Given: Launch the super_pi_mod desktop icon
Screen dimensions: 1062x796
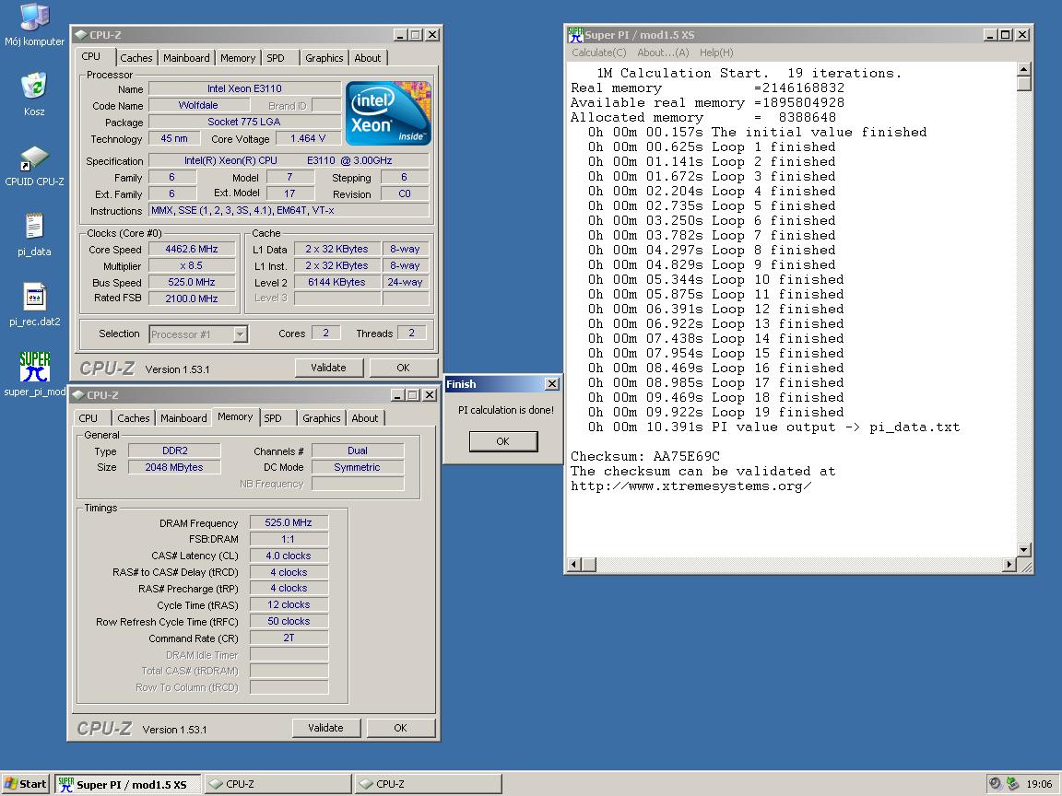Looking at the screenshot, I should pos(34,374).
